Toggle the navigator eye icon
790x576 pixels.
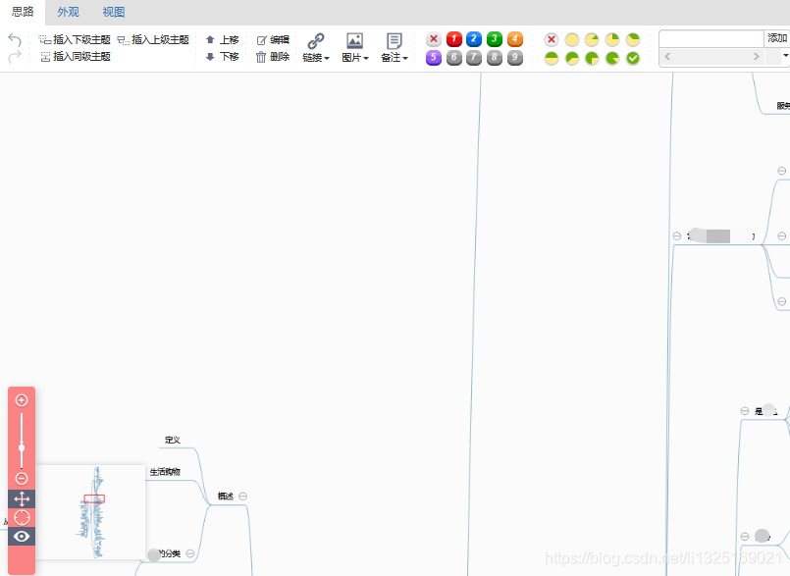22,536
